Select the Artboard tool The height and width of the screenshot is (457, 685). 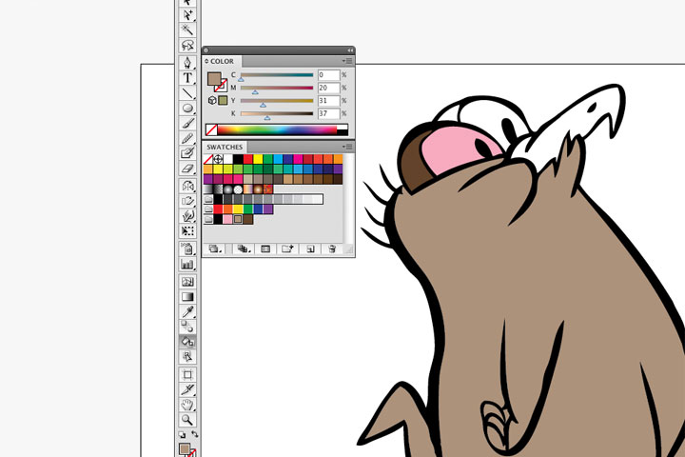187,374
